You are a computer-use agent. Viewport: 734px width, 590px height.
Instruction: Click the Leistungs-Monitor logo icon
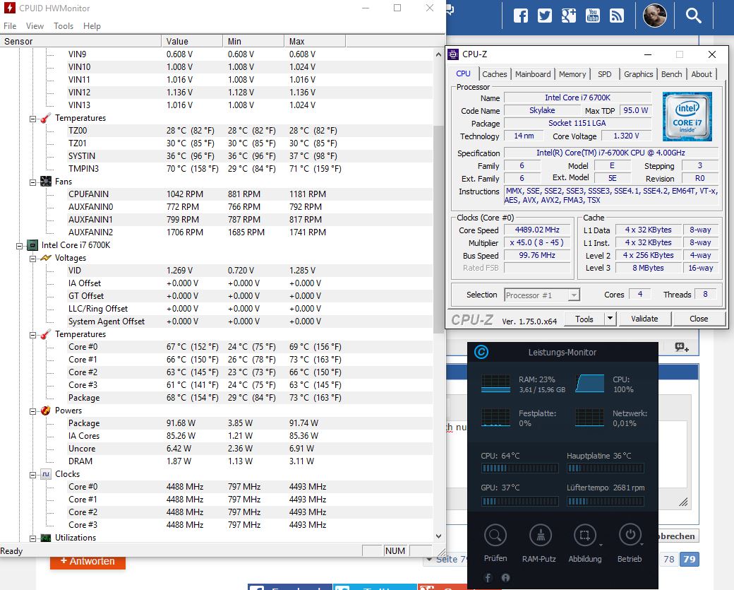tap(481, 351)
